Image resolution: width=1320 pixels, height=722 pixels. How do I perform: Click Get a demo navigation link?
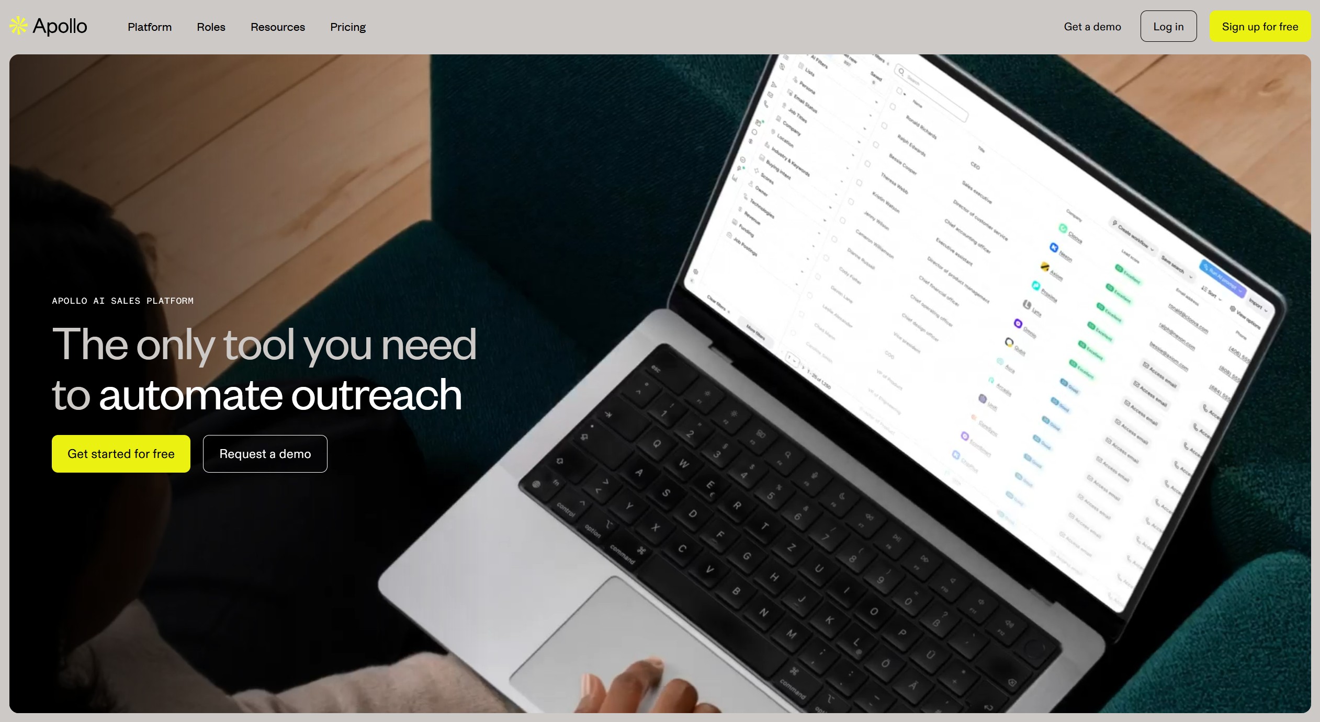(x=1093, y=27)
